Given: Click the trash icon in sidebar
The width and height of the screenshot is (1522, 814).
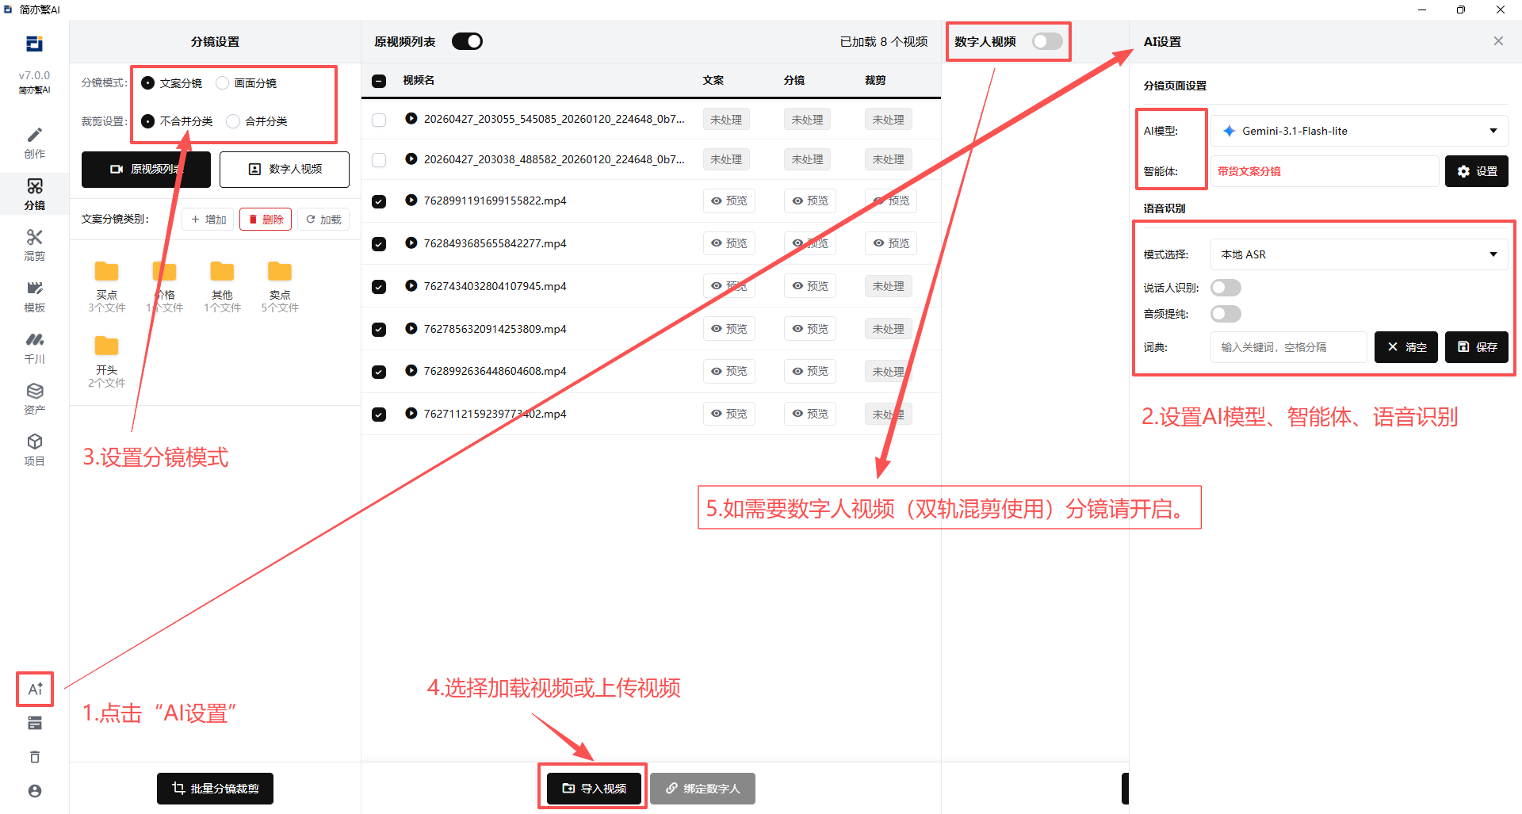Looking at the screenshot, I should [x=35, y=757].
